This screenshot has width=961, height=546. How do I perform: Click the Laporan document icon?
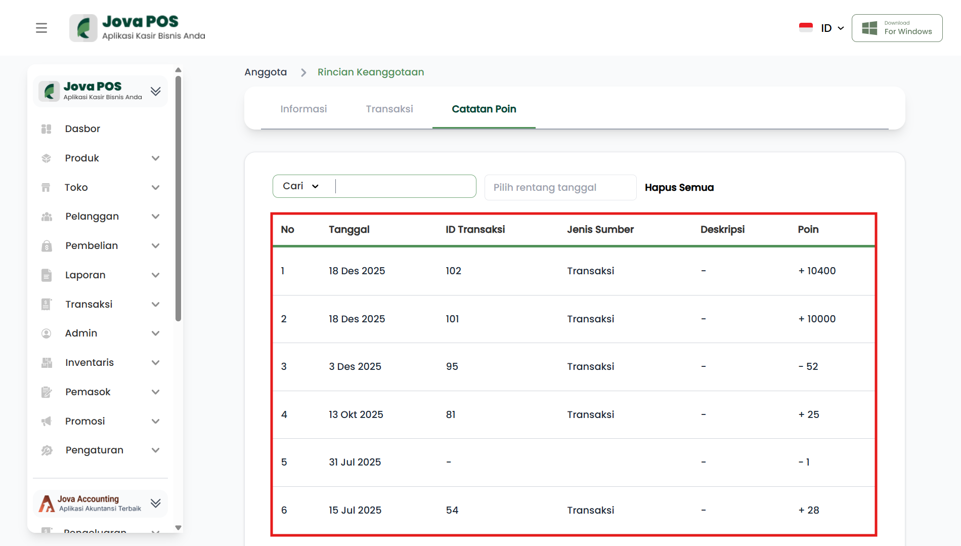47,275
